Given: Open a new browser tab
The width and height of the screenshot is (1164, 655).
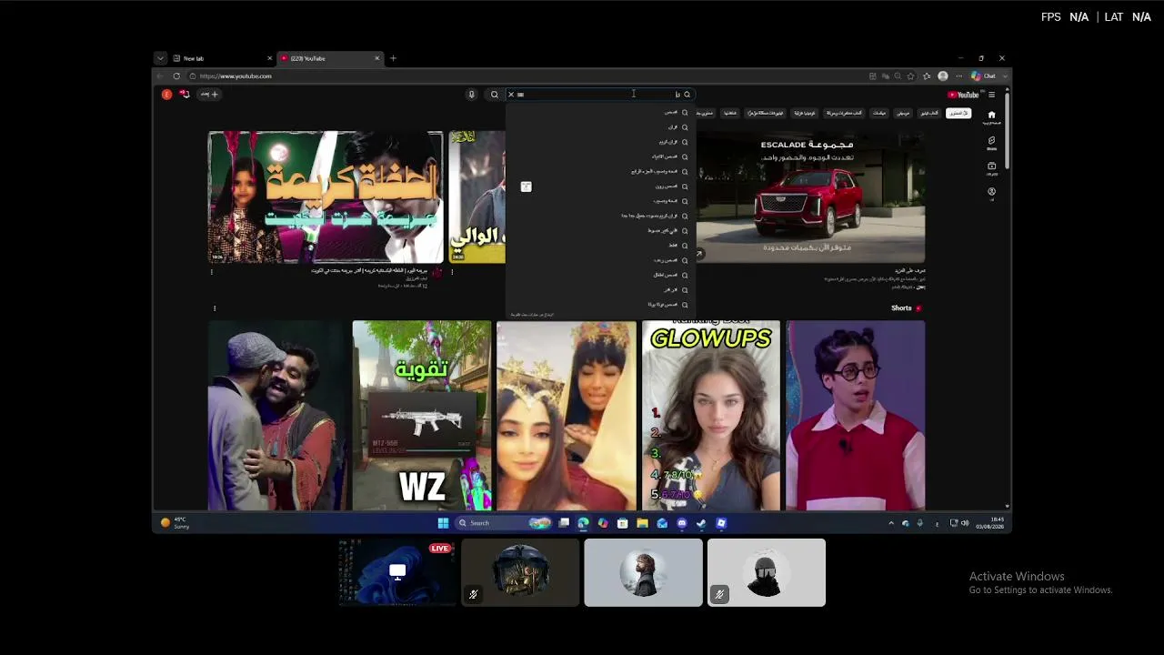Looking at the screenshot, I should [x=393, y=58].
